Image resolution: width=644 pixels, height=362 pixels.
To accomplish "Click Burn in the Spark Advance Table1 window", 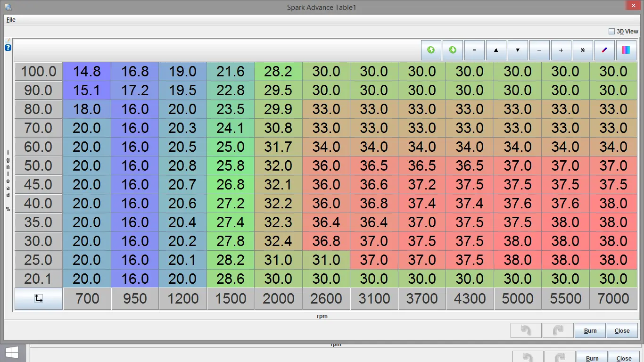I will tap(590, 330).
